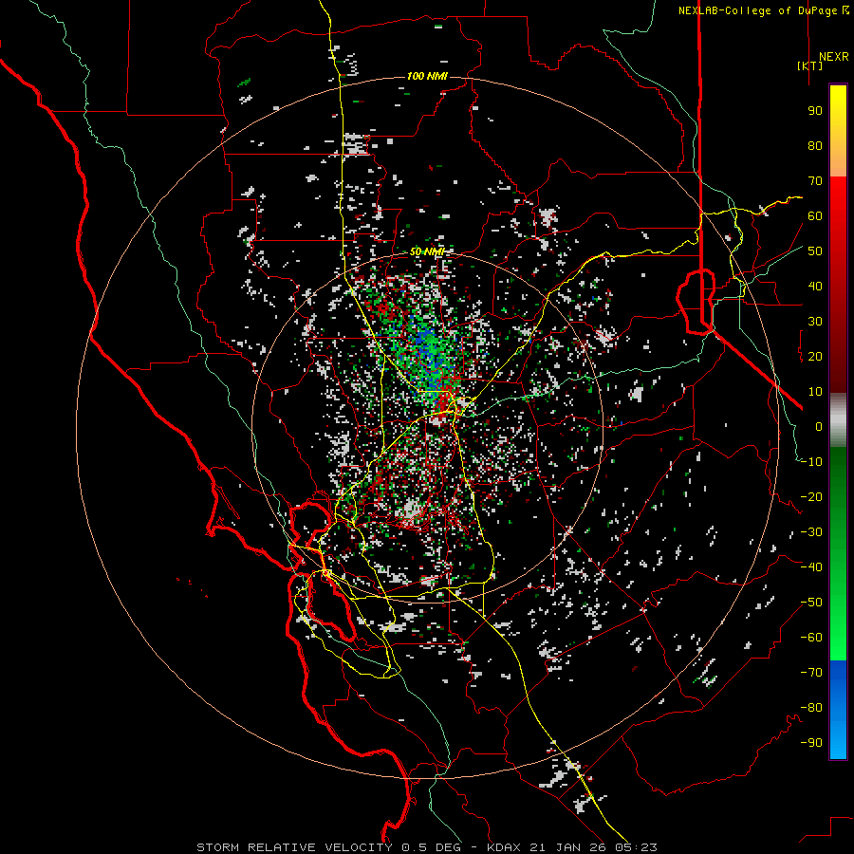
Task: Click the 100 NMI range ring label
Action: [x=427, y=76]
